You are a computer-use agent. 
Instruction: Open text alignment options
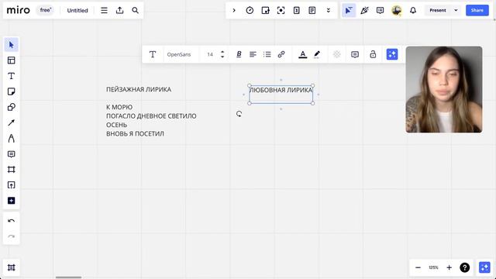click(x=253, y=54)
